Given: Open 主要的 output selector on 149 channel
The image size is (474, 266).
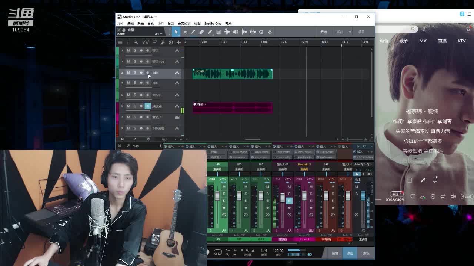Looking at the screenshot, I should [x=217, y=169].
